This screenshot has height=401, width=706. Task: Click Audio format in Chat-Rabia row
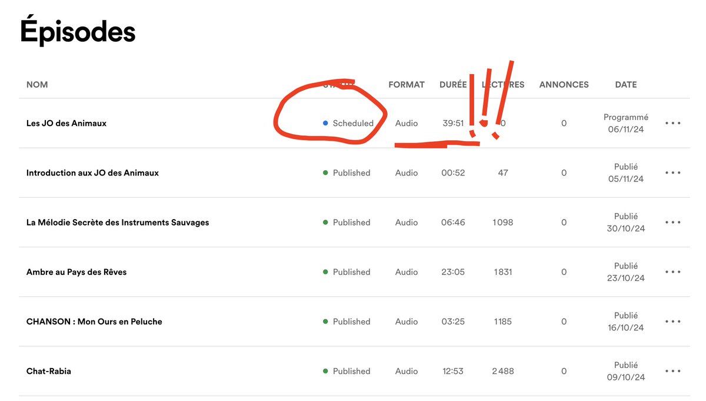click(407, 371)
